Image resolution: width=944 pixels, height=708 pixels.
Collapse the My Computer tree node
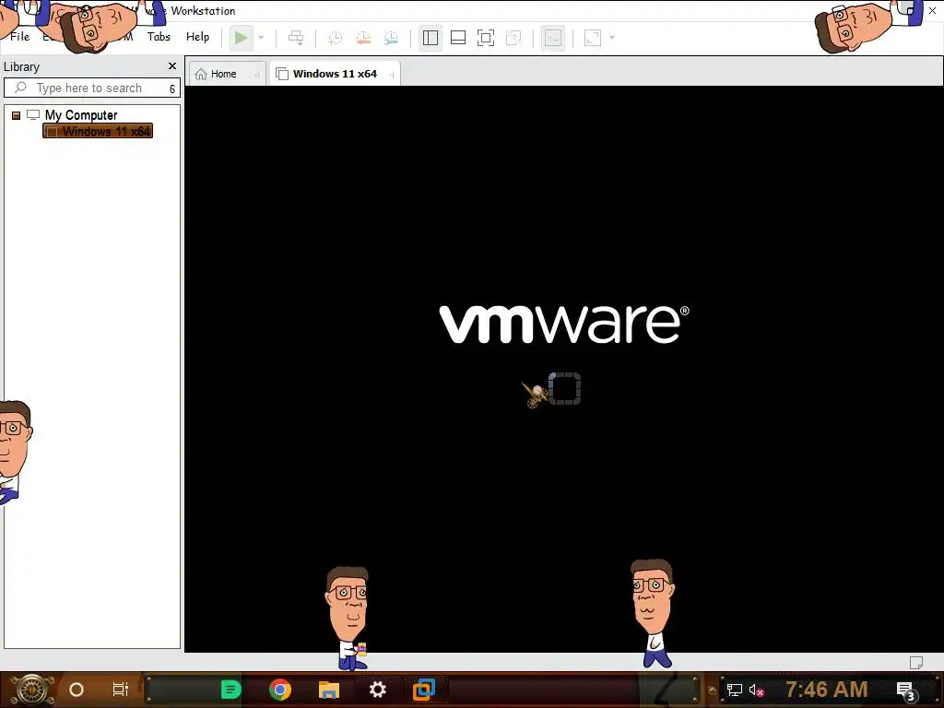coord(17,115)
